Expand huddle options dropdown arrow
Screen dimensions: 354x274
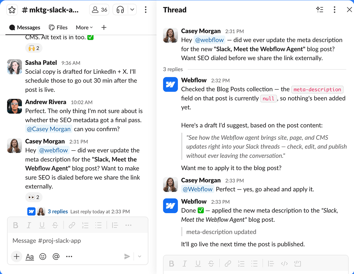click(132, 10)
